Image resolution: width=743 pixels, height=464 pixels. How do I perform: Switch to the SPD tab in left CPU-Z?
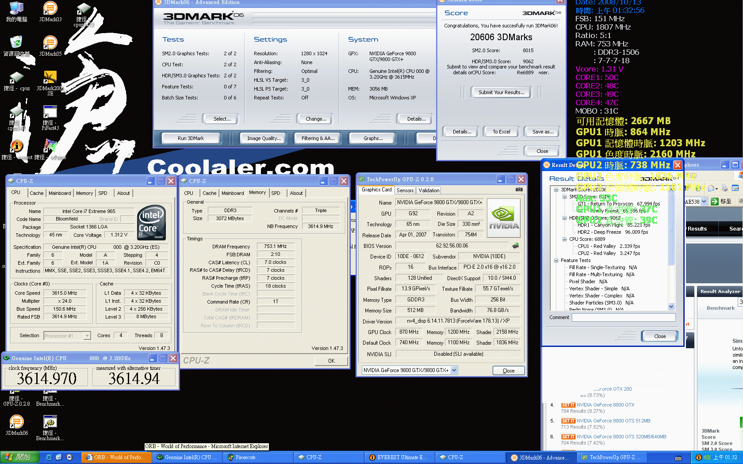click(103, 193)
